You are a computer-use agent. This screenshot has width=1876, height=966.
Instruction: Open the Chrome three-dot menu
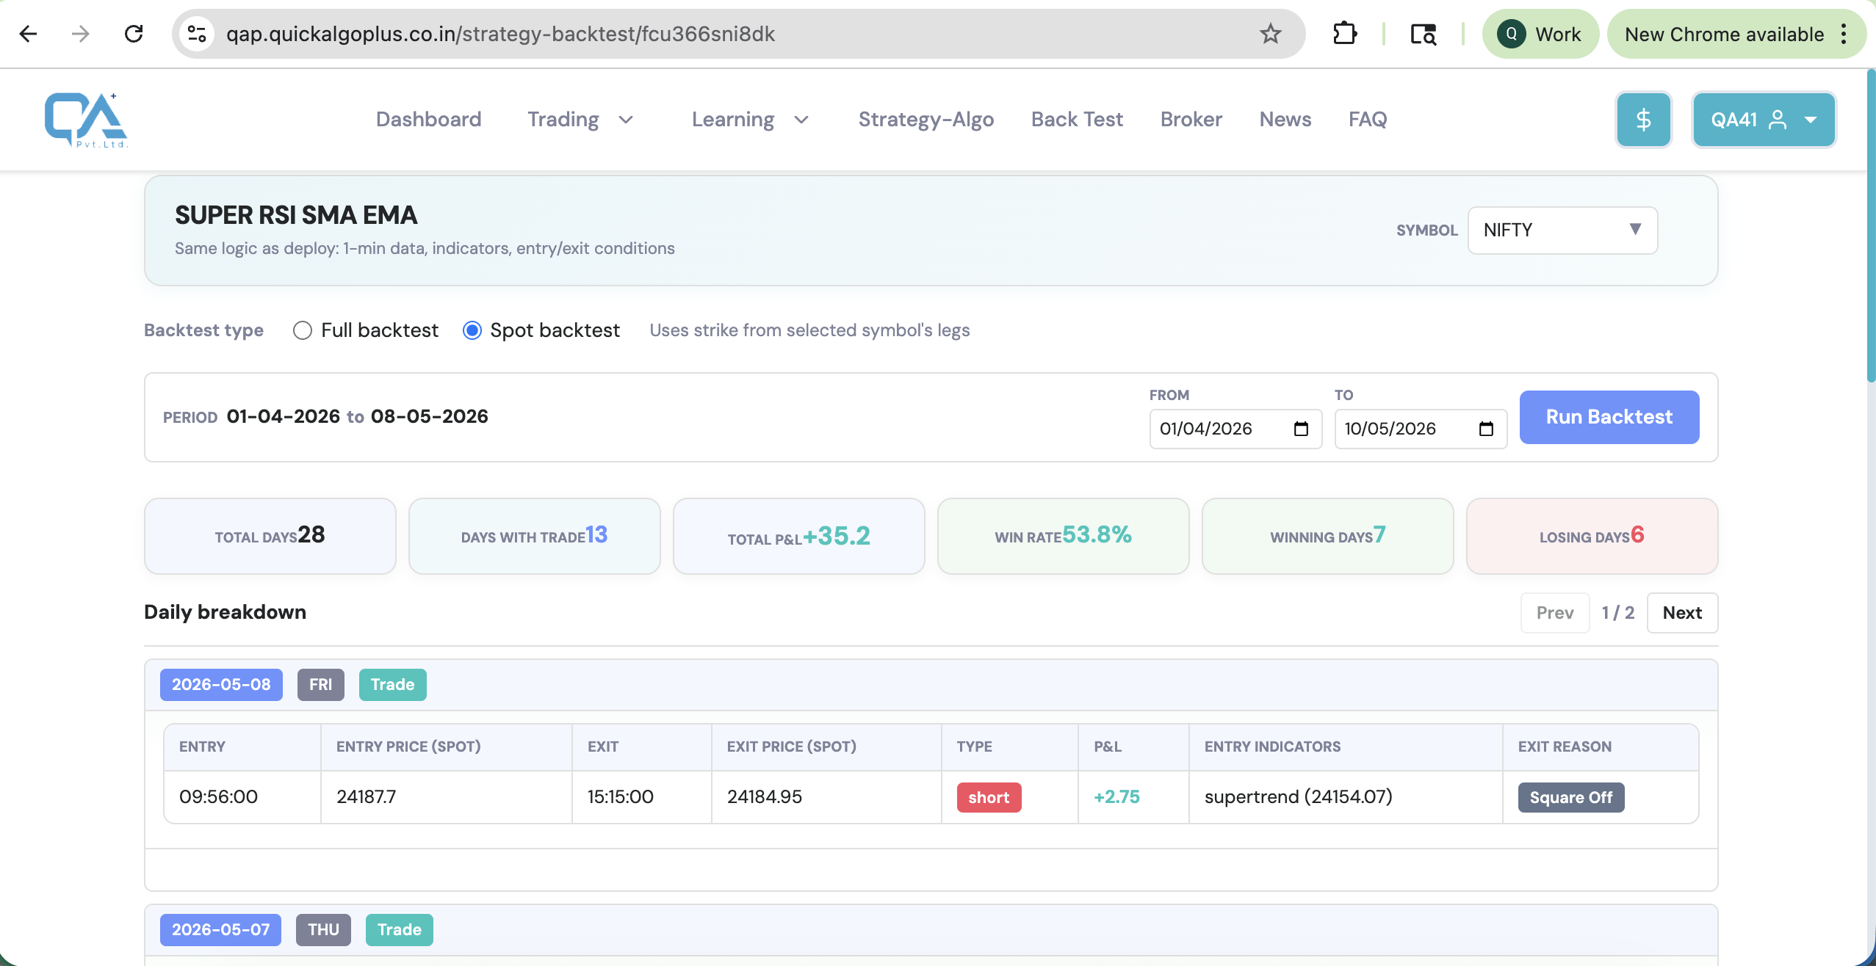[1844, 34]
